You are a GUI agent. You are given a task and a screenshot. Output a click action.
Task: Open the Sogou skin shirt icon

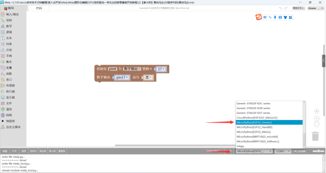click(285, 17)
